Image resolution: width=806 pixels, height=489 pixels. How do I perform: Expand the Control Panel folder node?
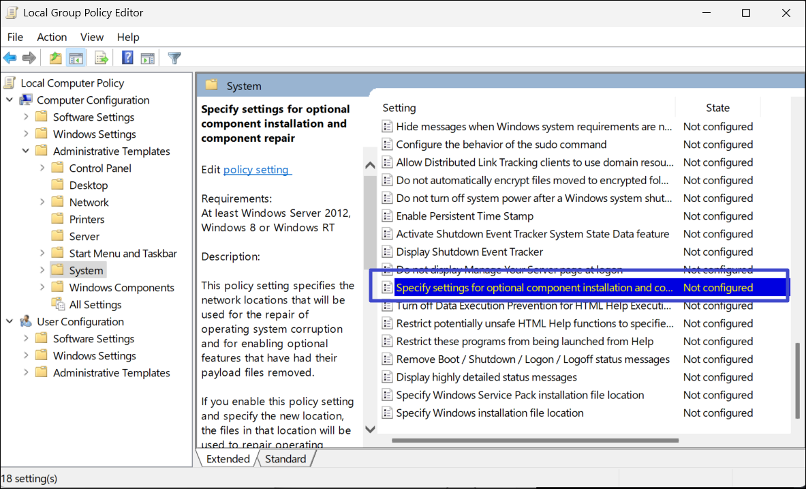[42, 168]
